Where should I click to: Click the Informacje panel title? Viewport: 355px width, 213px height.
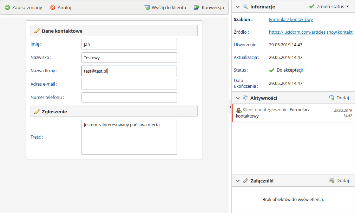(x=263, y=7)
